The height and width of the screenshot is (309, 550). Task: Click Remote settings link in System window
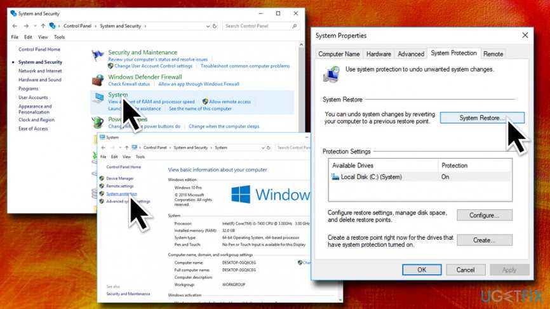[120, 186]
